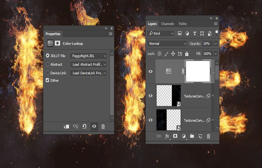The image size is (262, 168).
Task: Add a layer style fx icon
Action: coord(167,136)
